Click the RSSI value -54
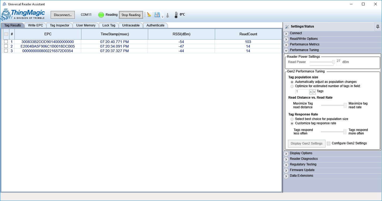This screenshot has width=382, height=201. [181, 42]
